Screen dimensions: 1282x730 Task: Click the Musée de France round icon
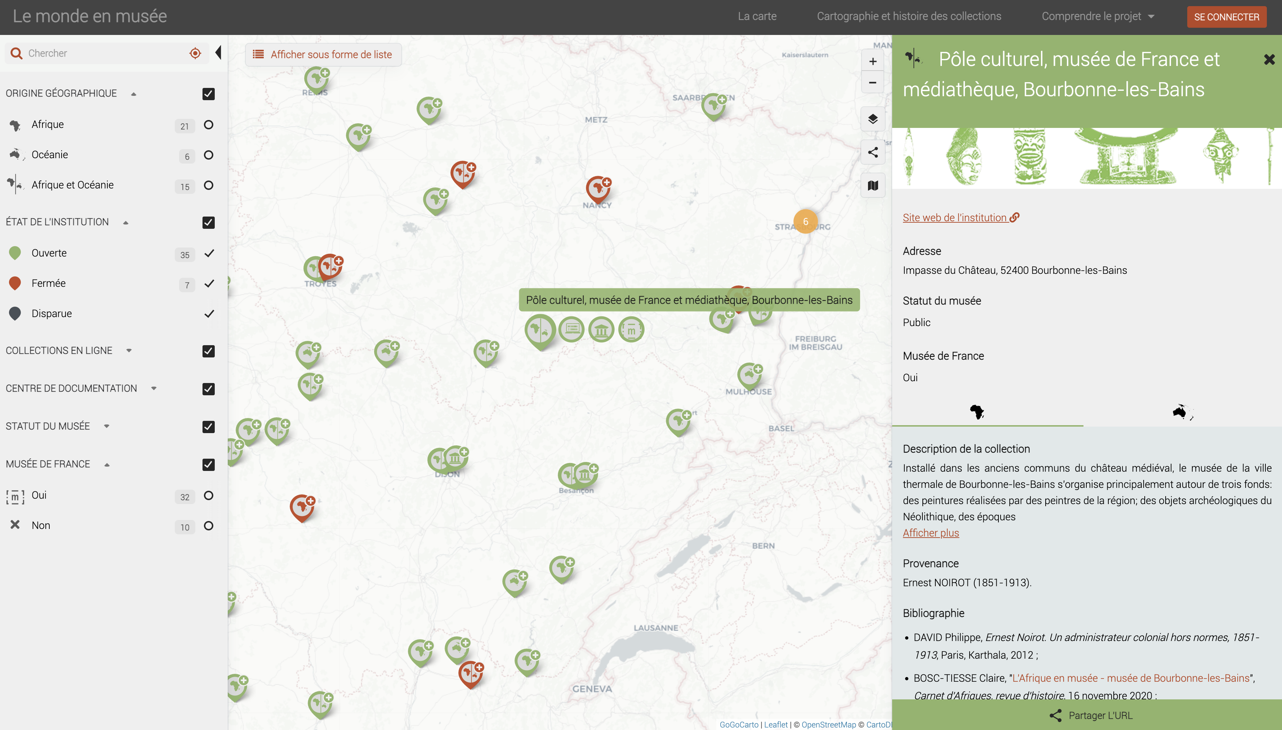tap(631, 329)
